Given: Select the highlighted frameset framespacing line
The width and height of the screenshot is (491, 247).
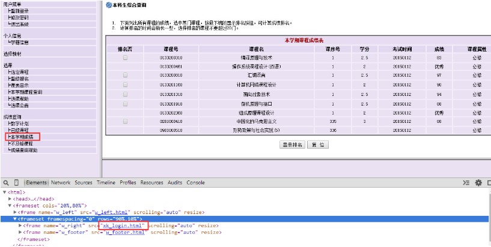Looking at the screenshot, I should coord(244,219).
